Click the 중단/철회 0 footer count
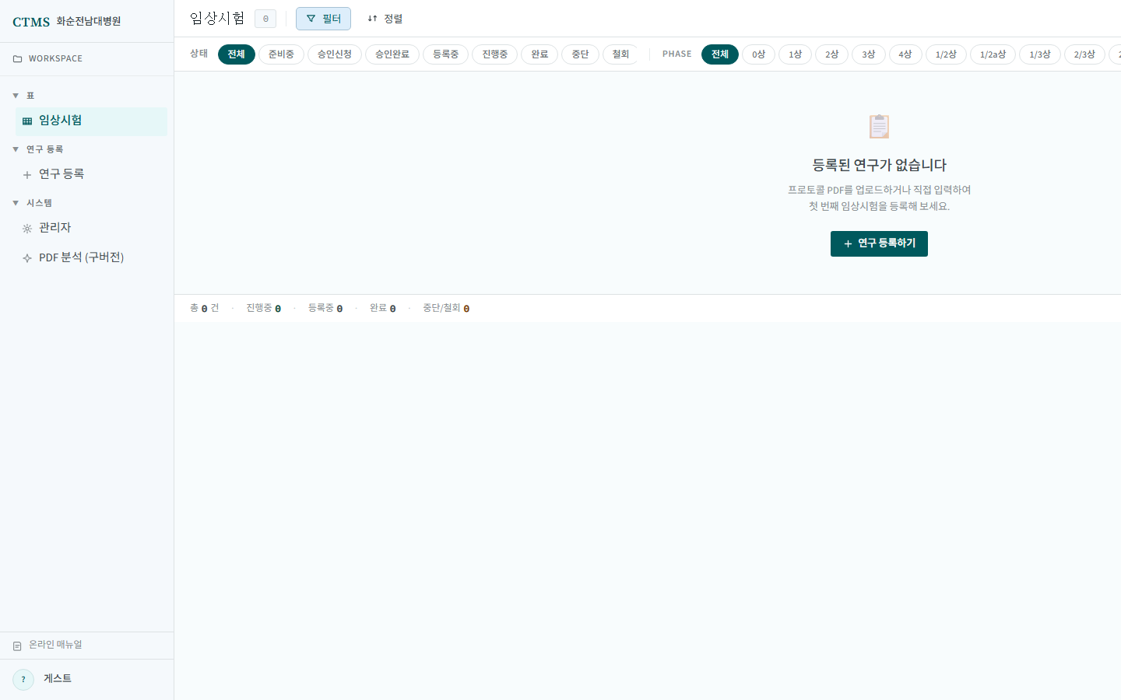This screenshot has height=700, width=1121. [x=446, y=309]
